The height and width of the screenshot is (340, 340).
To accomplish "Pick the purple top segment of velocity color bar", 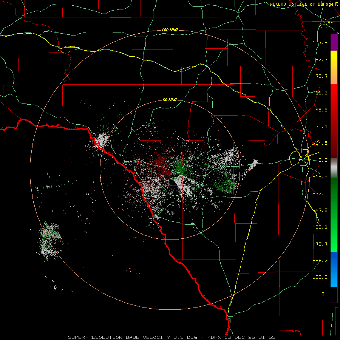I will pos(334,42).
